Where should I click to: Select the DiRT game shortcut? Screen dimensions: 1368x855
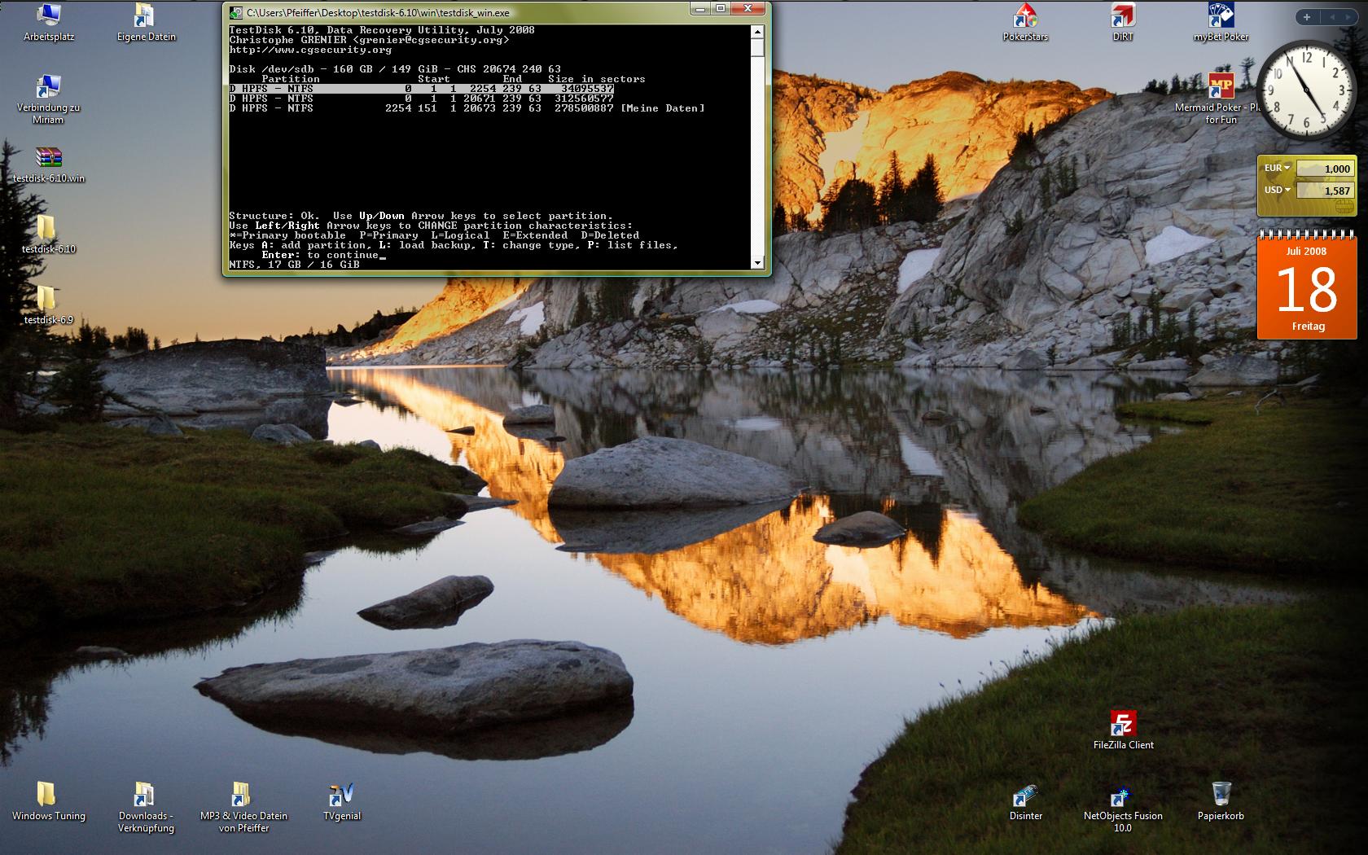pos(1123,23)
